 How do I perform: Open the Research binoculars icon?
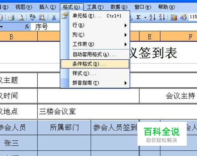pos(42,17)
